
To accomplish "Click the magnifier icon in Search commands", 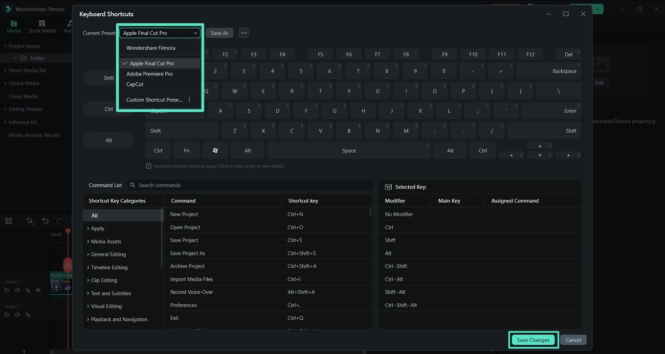I will click(x=132, y=185).
